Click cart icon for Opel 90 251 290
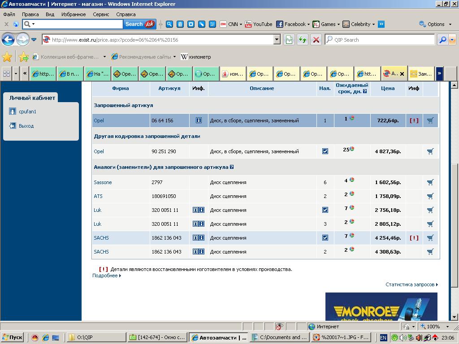Screen dimensions: 459x344 pyautogui.click(x=430, y=151)
